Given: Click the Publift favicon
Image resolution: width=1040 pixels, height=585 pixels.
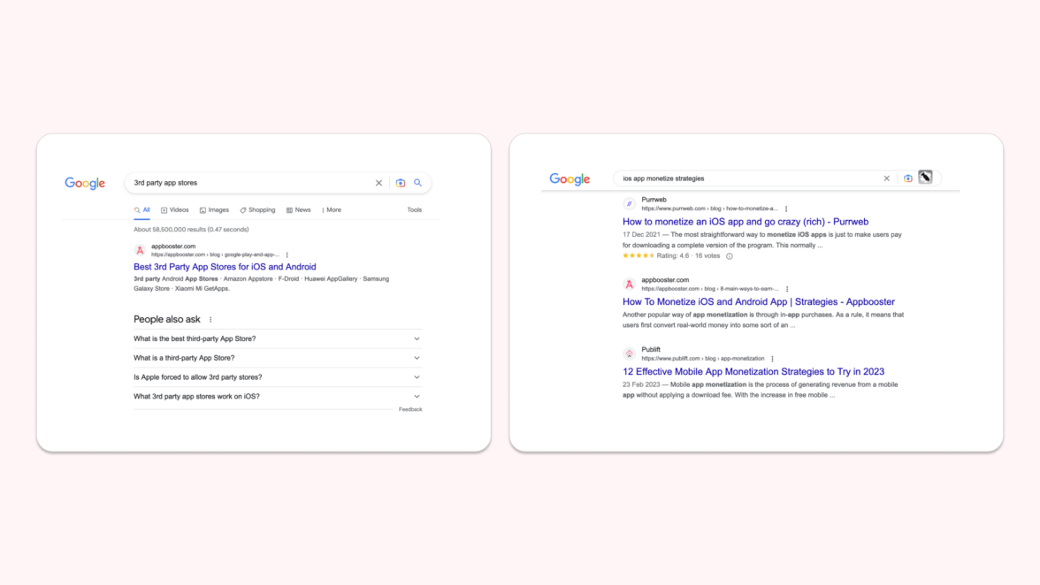Looking at the screenshot, I should [629, 353].
